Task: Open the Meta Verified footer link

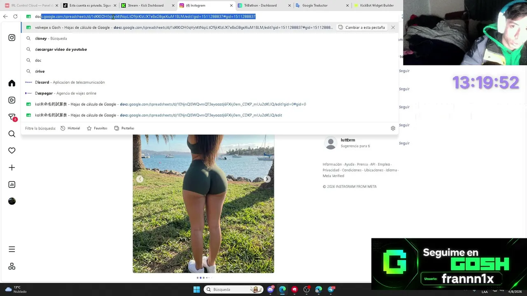Action: tap(333, 176)
